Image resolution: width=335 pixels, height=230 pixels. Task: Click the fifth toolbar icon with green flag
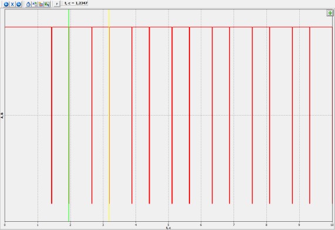coord(35,4)
